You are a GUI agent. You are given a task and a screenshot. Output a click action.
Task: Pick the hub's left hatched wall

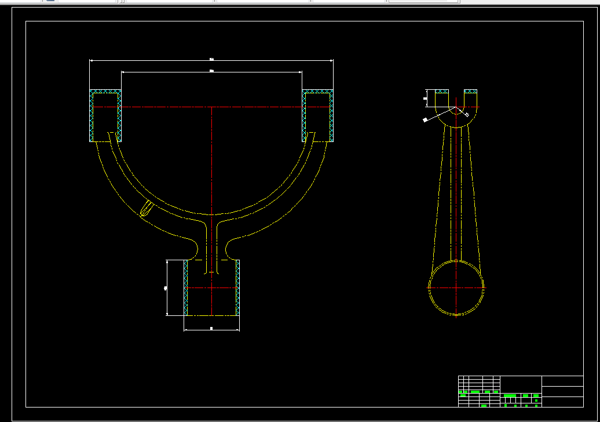(x=186, y=288)
